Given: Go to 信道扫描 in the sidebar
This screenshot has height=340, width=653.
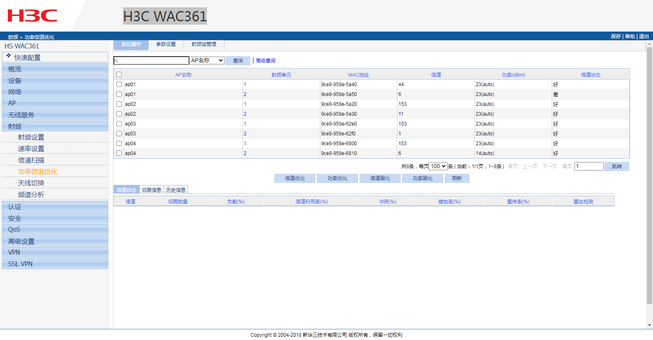Looking at the screenshot, I should [31, 160].
